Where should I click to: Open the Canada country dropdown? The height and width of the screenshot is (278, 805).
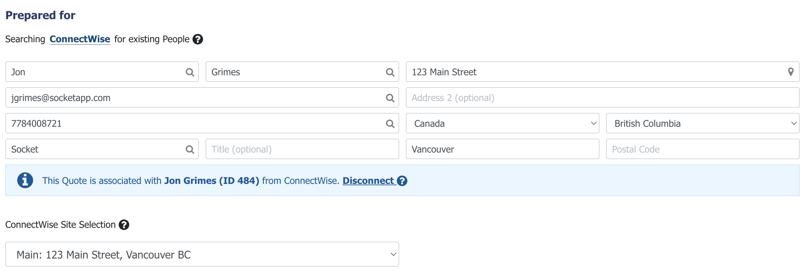tap(502, 123)
